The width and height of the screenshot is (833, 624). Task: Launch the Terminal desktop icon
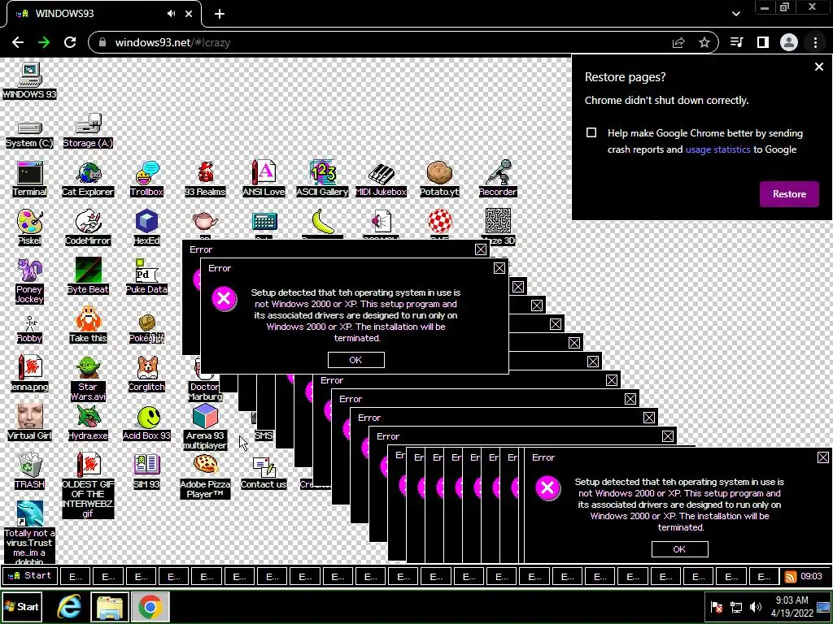click(29, 180)
